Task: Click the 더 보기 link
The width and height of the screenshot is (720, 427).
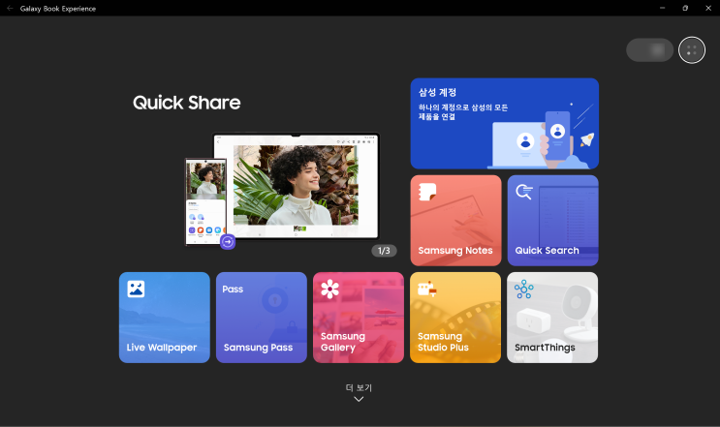Action: coord(359,388)
